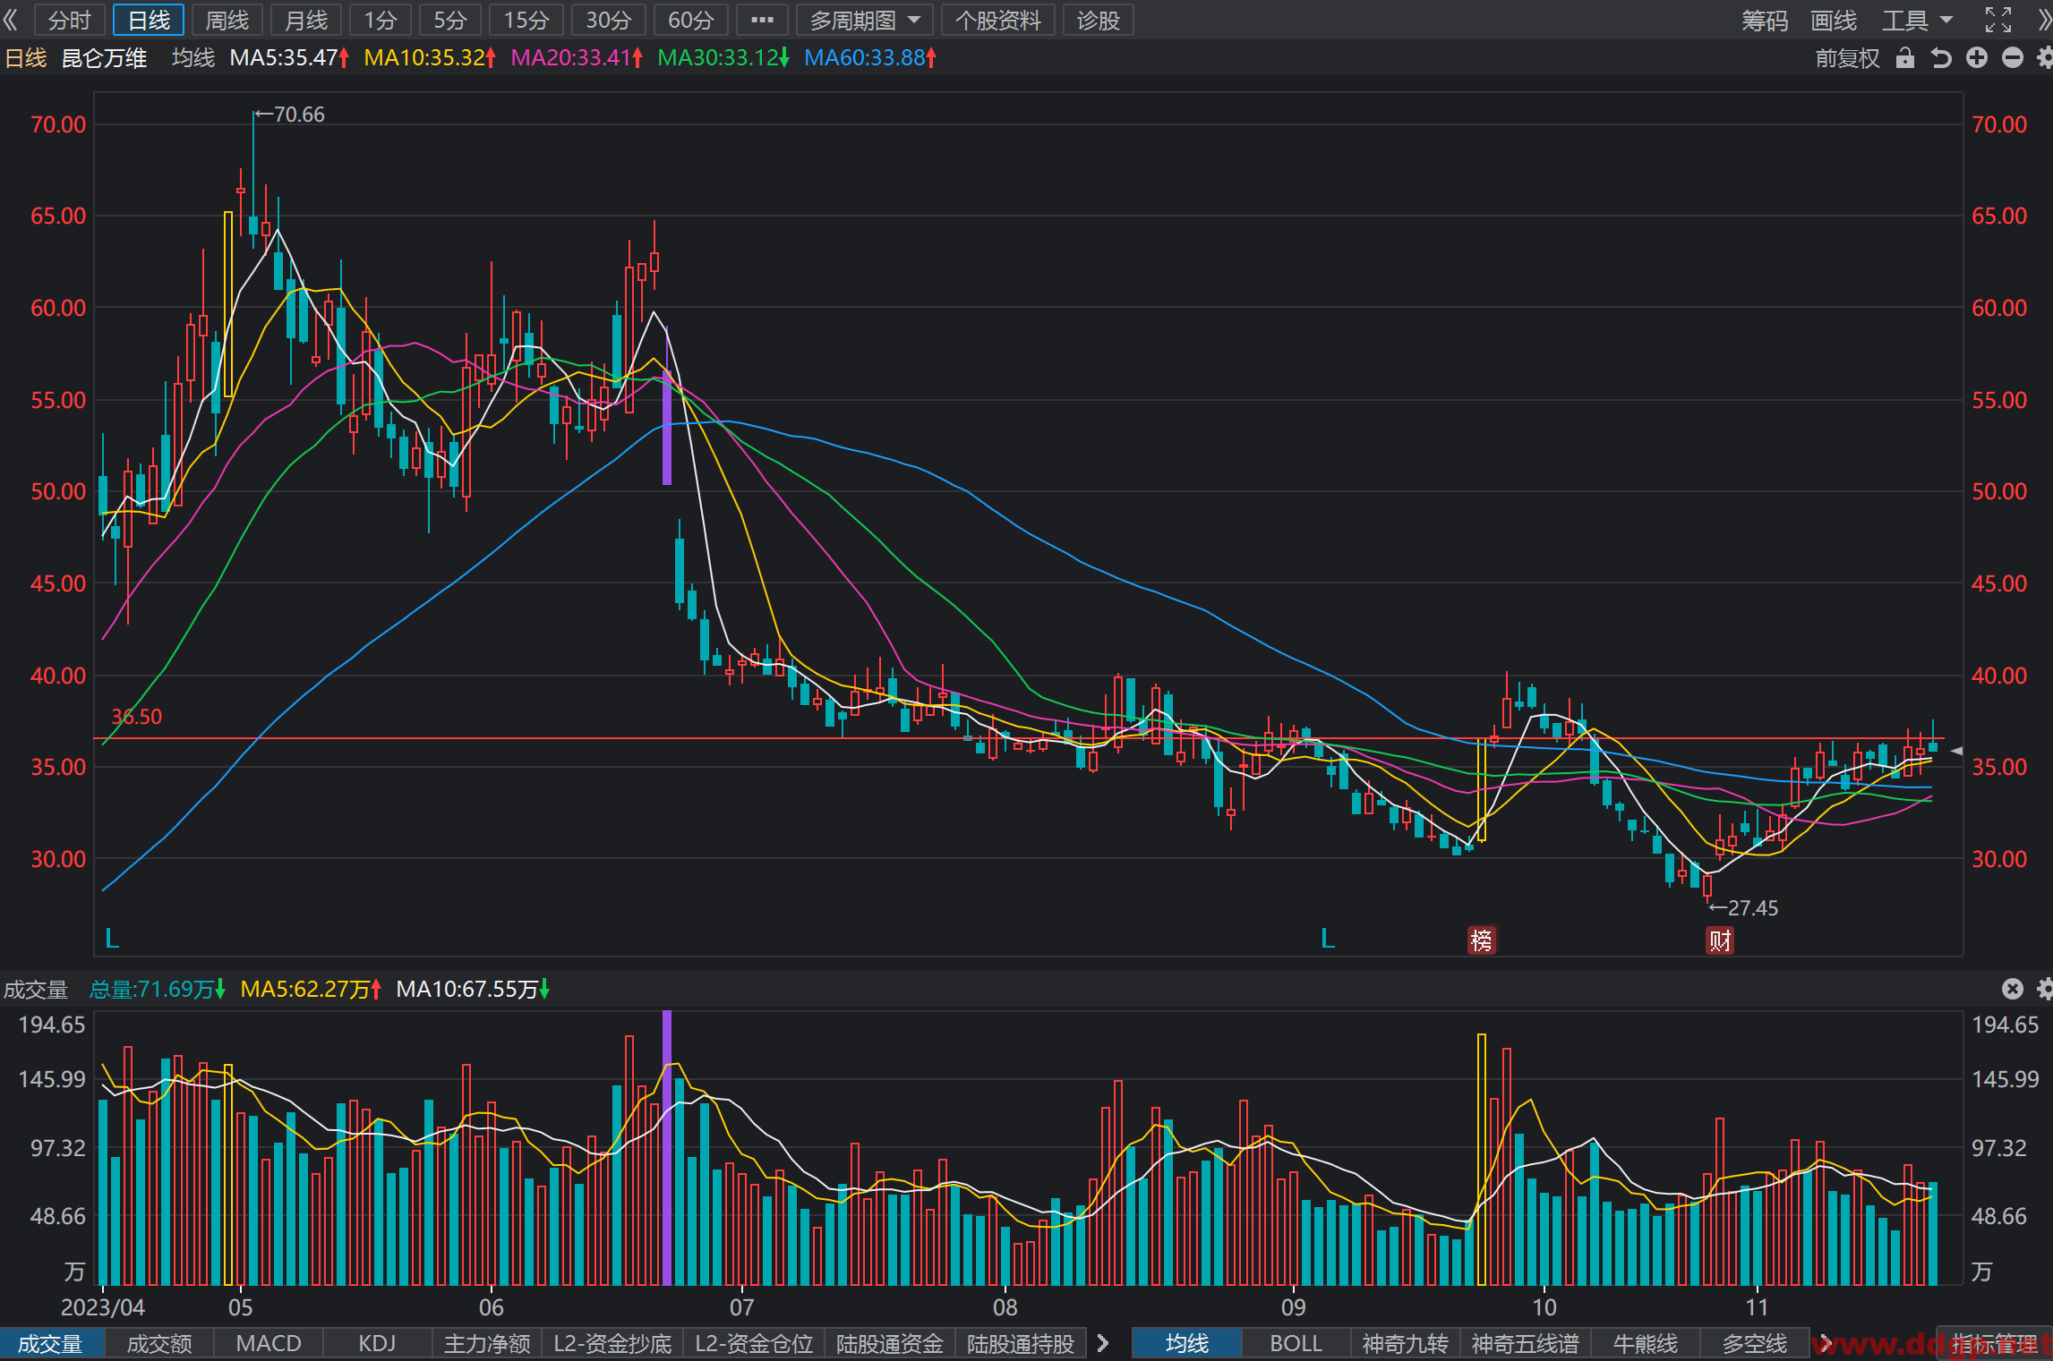Image resolution: width=2053 pixels, height=1361 pixels.
Task: Open the 个股资料 stock info page
Action: 998,20
